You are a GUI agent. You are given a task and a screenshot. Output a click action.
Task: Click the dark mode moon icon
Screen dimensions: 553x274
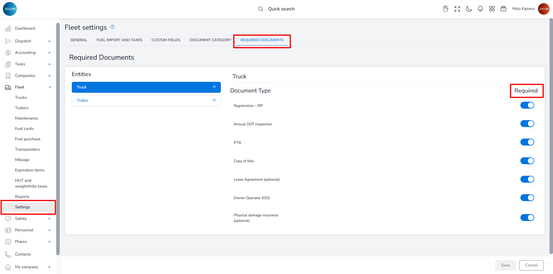point(469,9)
